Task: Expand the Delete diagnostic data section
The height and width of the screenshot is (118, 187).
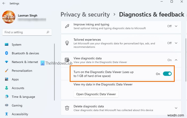Action: tap(176, 108)
